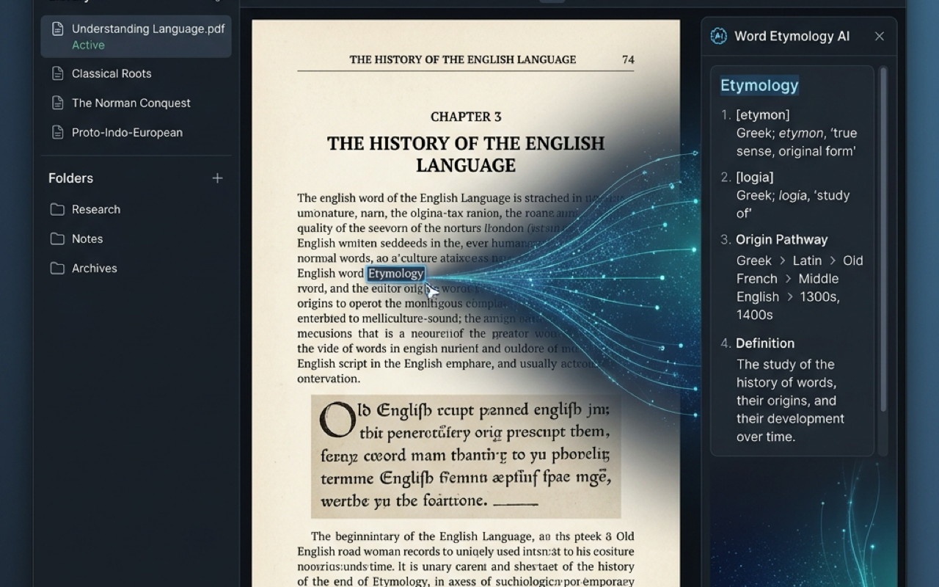Add a new folder with the plus icon
This screenshot has height=587, width=939.
pyautogui.click(x=217, y=178)
